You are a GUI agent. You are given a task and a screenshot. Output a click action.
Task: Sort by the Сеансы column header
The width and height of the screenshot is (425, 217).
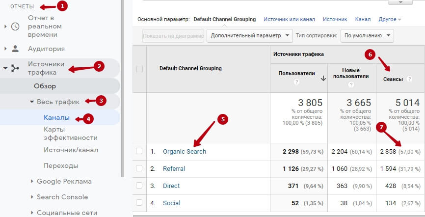[x=393, y=79]
